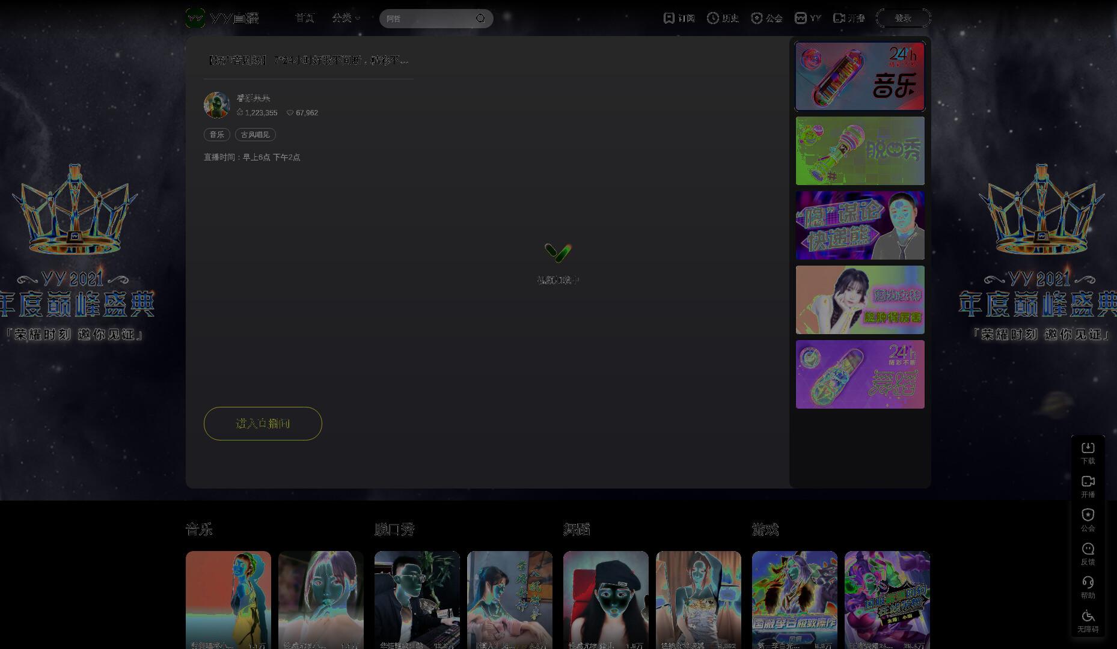Image resolution: width=1117 pixels, height=649 pixels.
Task: Open 舞蹈 card of girl with raised arm
Action: click(x=699, y=600)
